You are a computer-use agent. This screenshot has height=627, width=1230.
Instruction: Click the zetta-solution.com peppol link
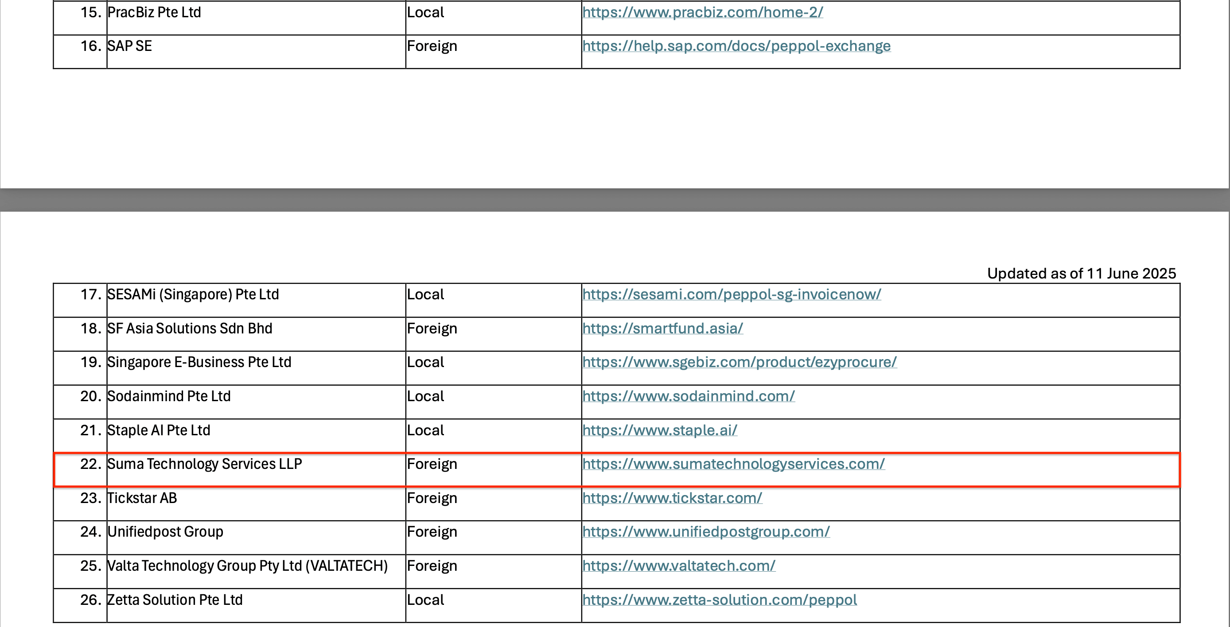tap(719, 600)
